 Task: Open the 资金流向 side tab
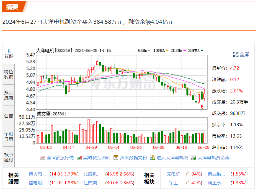tap(9, 95)
